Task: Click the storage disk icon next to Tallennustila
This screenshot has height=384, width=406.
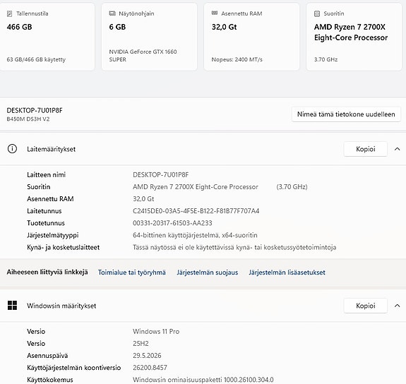Action: 10,13
